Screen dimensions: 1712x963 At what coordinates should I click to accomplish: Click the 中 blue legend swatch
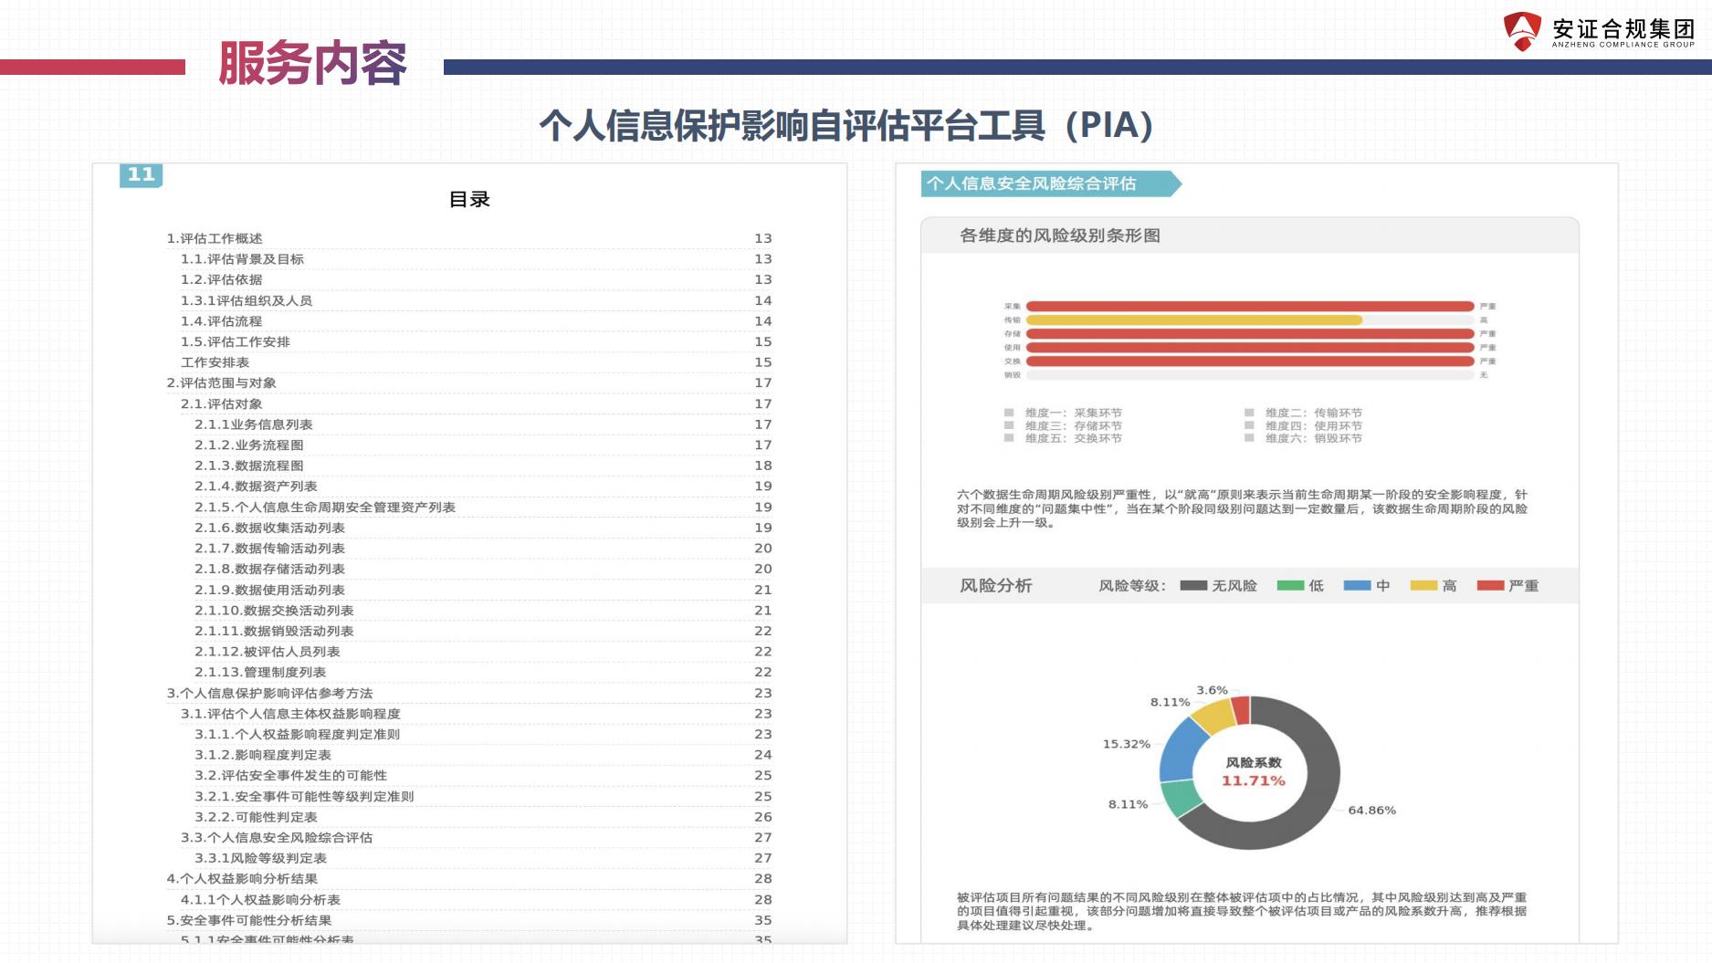1357,586
